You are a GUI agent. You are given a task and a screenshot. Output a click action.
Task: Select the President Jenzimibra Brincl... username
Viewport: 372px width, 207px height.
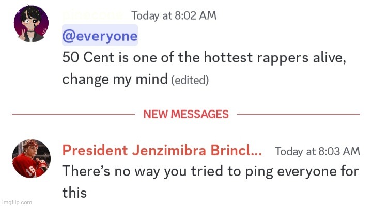click(x=162, y=151)
